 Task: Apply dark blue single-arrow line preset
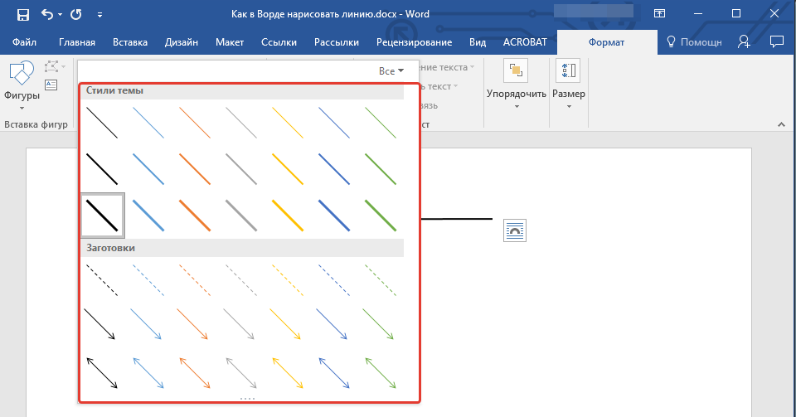click(x=332, y=323)
